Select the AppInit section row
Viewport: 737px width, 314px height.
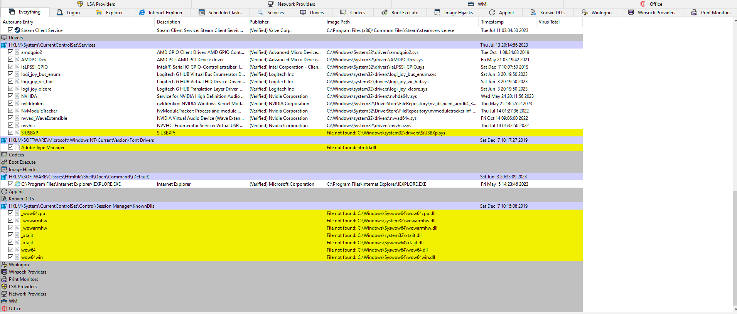pos(291,191)
